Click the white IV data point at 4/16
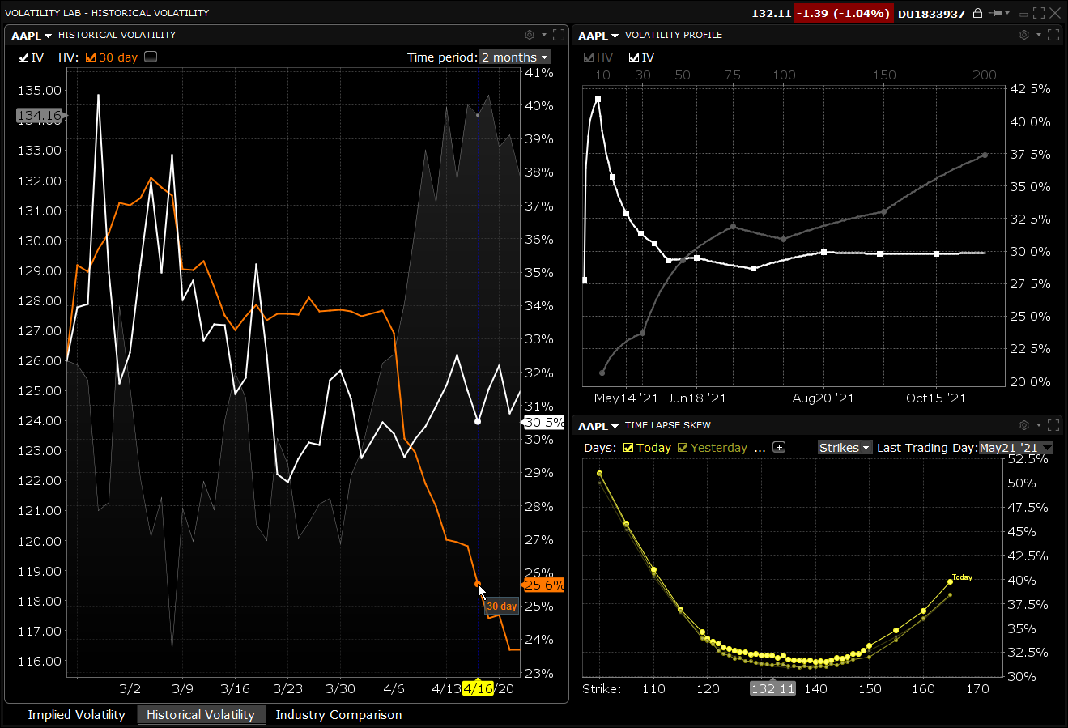The height and width of the screenshot is (728, 1068). point(478,421)
